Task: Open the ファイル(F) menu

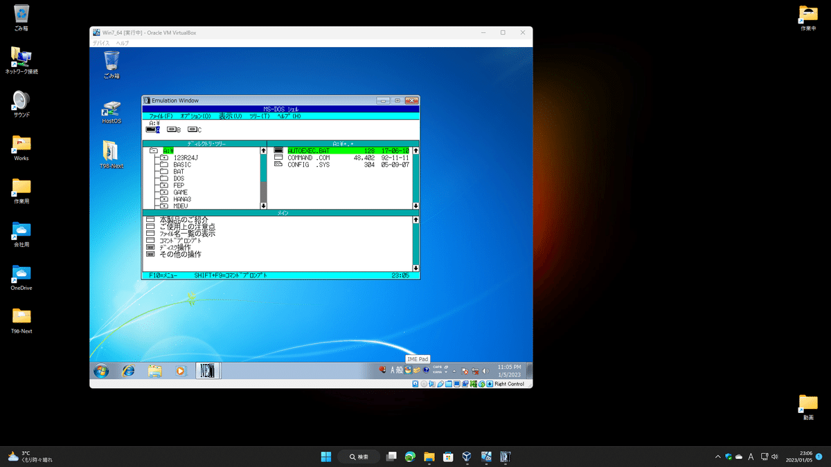Action: point(161,116)
